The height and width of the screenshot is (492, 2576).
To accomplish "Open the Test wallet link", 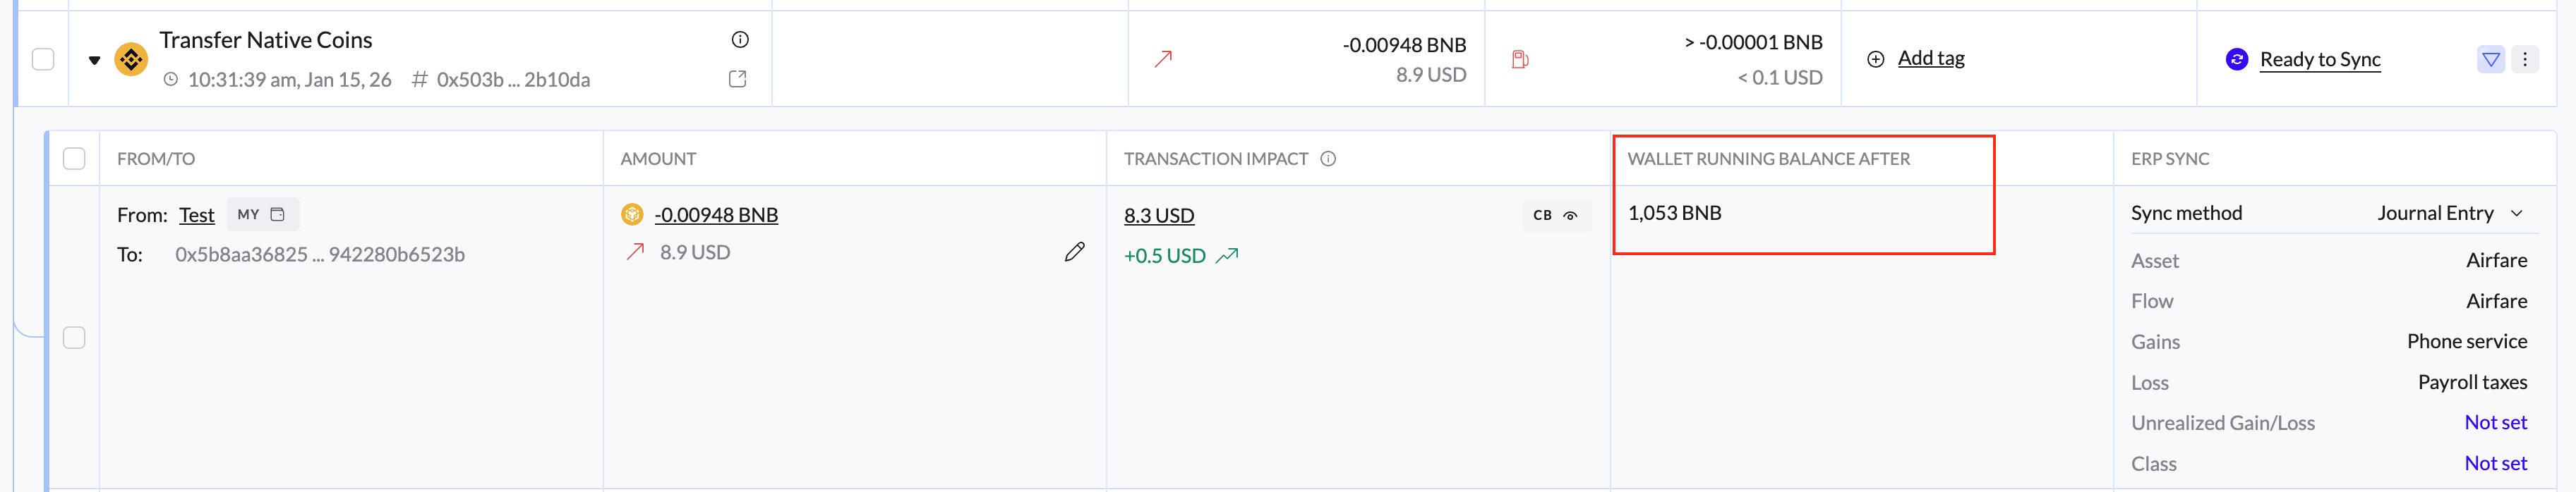I will point(196,216).
